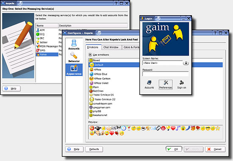The width and height of the screenshot is (233, 161).
Task: Click the star emoticon in Preview
Action: click(x=218, y=128)
